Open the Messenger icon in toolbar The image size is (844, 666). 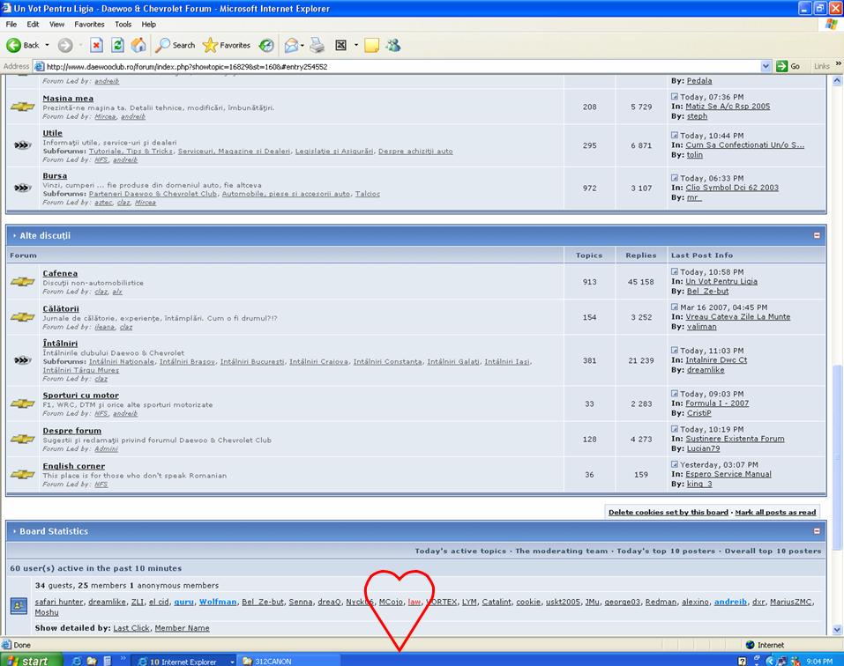click(393, 45)
